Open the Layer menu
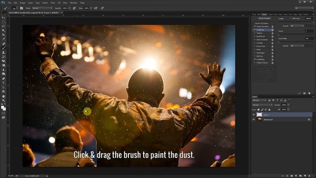This screenshot has width=316, height=178. click(x=31, y=3)
